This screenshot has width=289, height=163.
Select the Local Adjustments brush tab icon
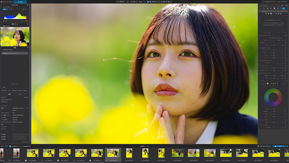pyautogui.click(x=283, y=8)
